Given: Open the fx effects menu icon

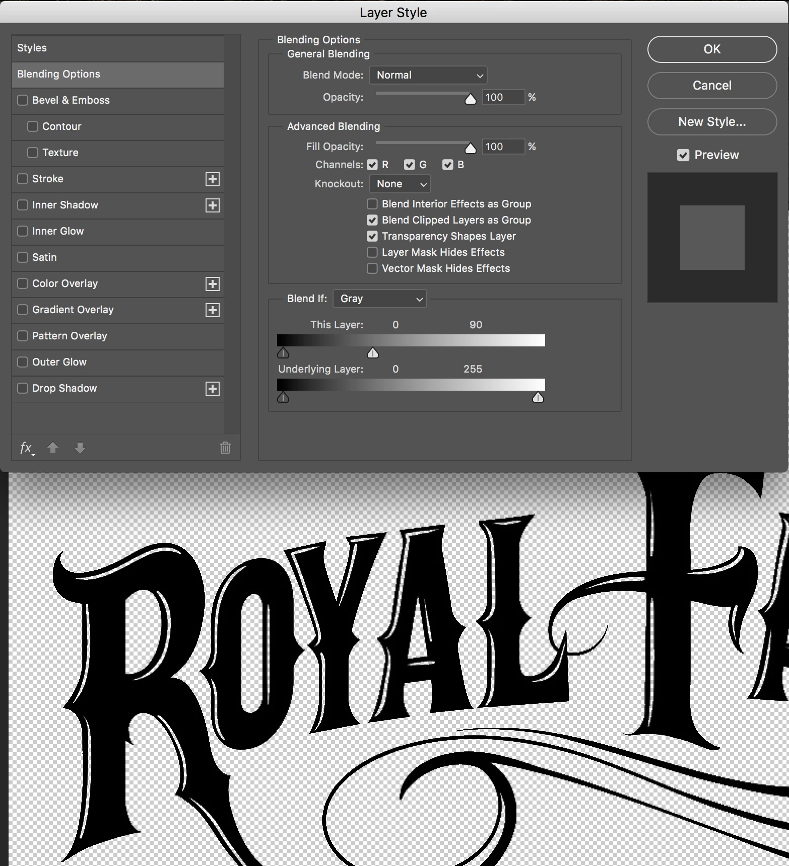Looking at the screenshot, I should click(27, 448).
